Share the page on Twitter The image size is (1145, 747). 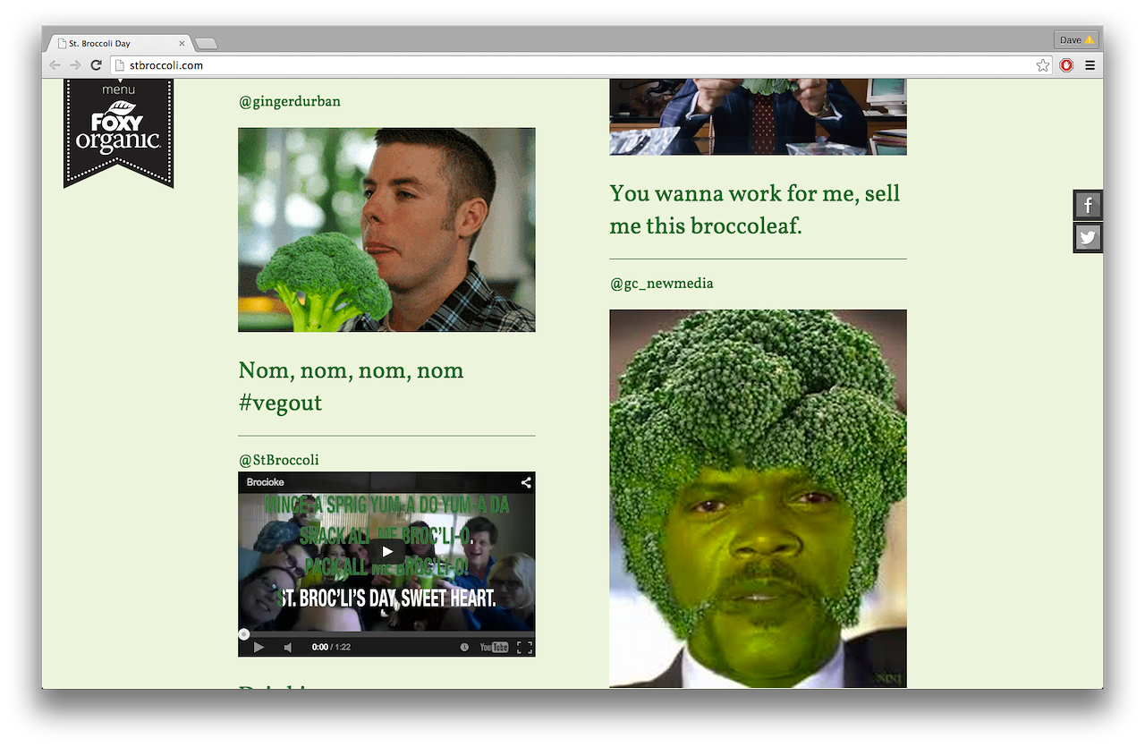[1088, 237]
